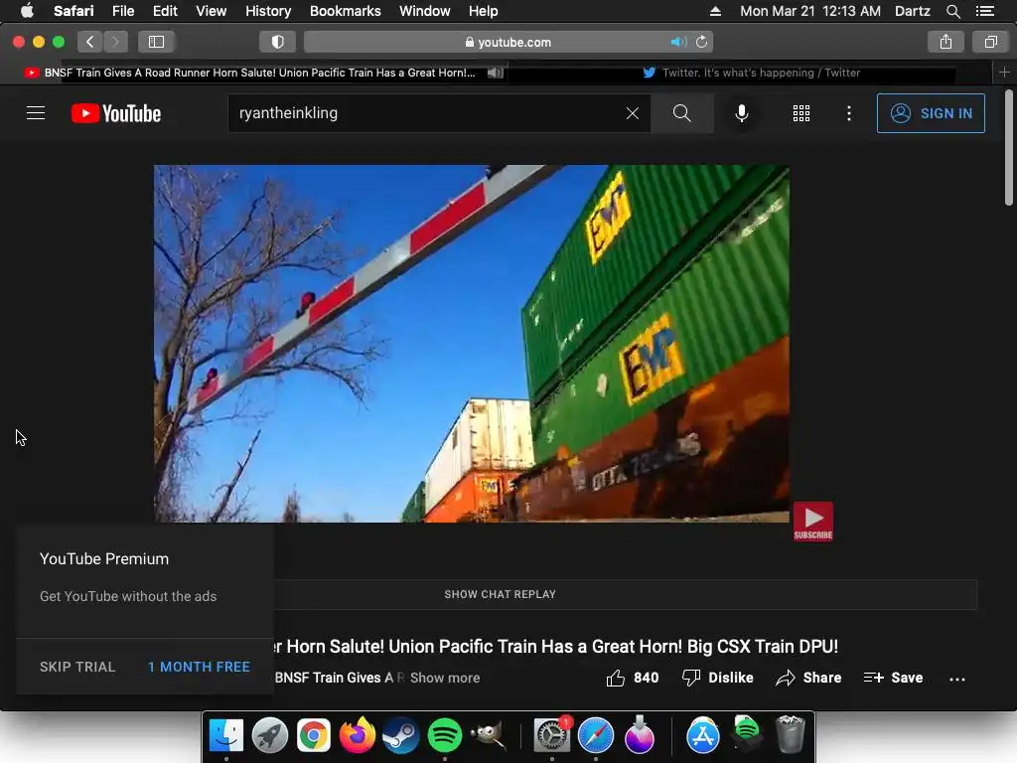Click the page vertical scrollbar
The width and height of the screenshot is (1017, 763).
[1009, 148]
